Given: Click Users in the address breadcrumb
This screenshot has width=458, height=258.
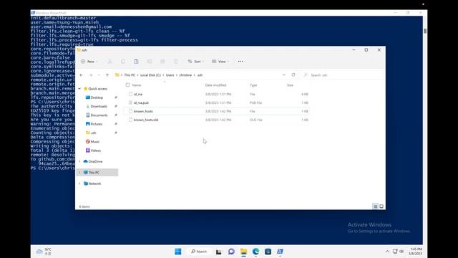Looking at the screenshot, I should tap(170, 75).
